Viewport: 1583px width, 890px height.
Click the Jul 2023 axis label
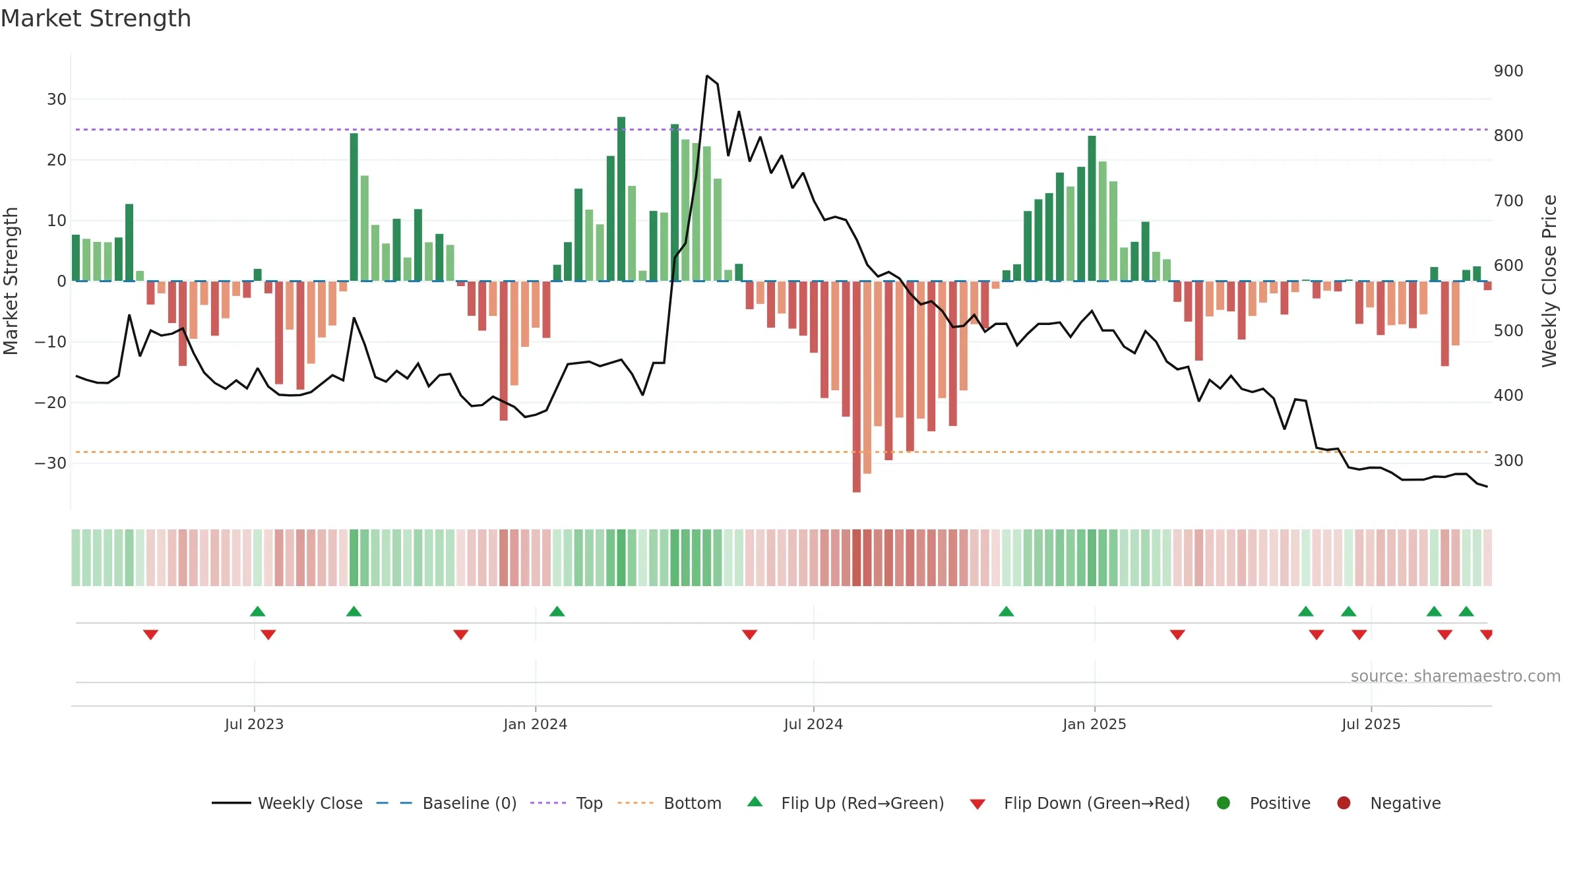[254, 724]
